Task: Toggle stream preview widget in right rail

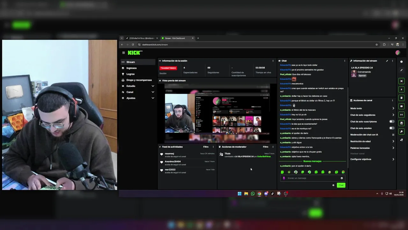Action: click(401, 81)
